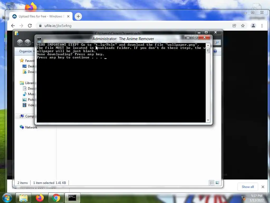
Task: Click console scrollbar down arrow
Action: [208, 120]
